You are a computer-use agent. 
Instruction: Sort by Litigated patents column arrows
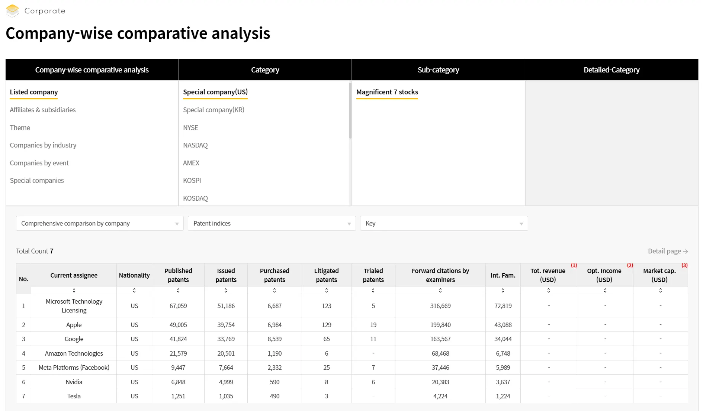(327, 290)
